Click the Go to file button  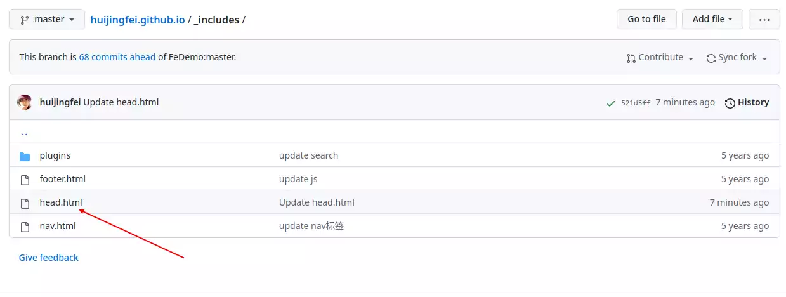coord(646,19)
